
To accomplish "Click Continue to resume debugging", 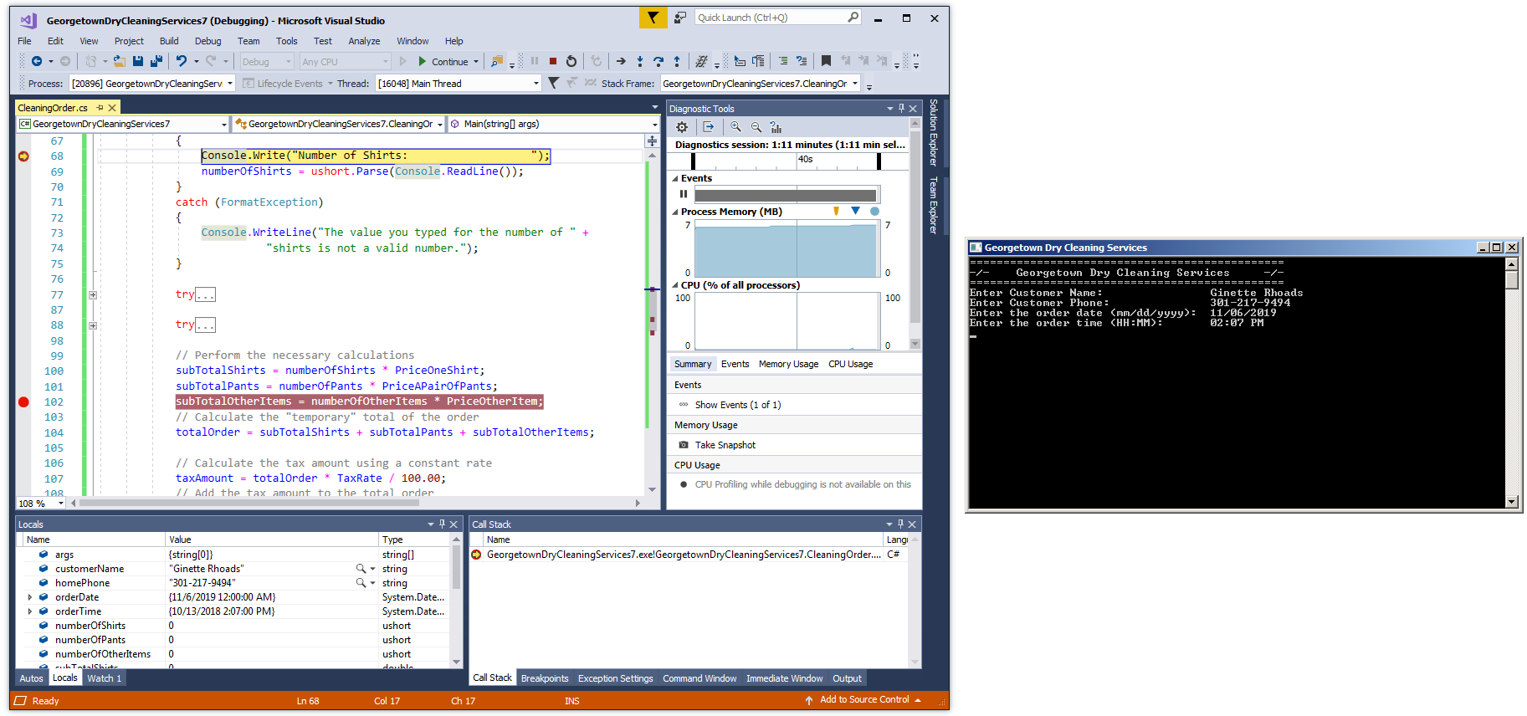I will click(443, 62).
